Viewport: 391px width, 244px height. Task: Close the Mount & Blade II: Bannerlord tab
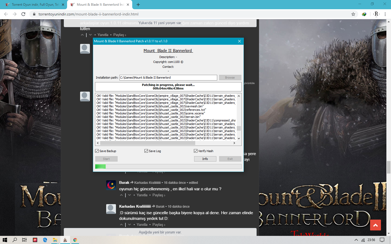128,5
